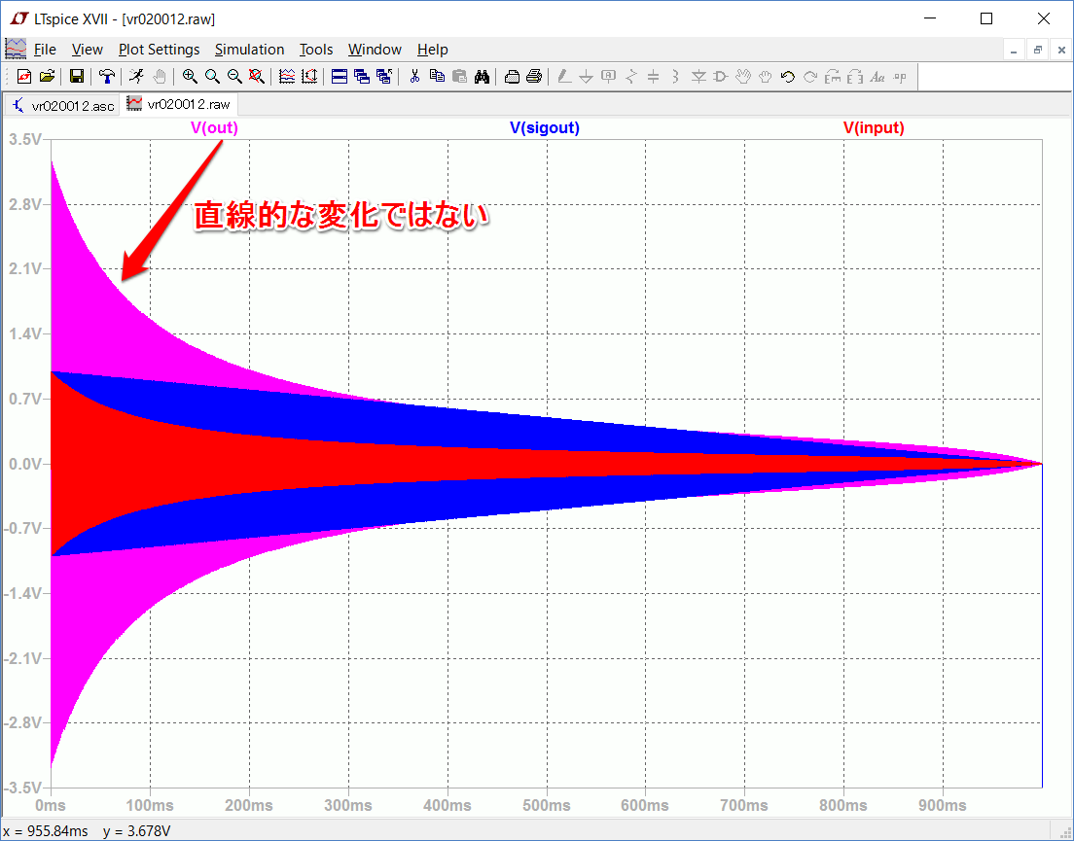Click the Zoom out magnifier icon
Image resolution: width=1074 pixels, height=841 pixels.
tap(233, 76)
